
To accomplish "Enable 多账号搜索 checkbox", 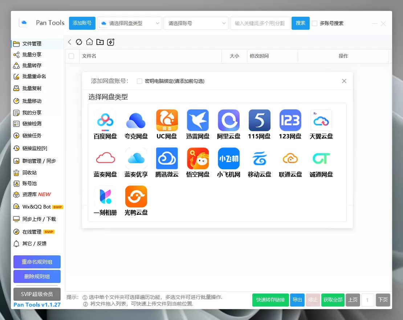I will pos(314,23).
